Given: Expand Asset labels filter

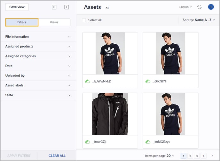Looking at the screenshot, I should point(38,85).
